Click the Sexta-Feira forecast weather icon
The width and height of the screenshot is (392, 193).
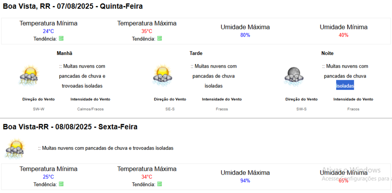click(15, 148)
